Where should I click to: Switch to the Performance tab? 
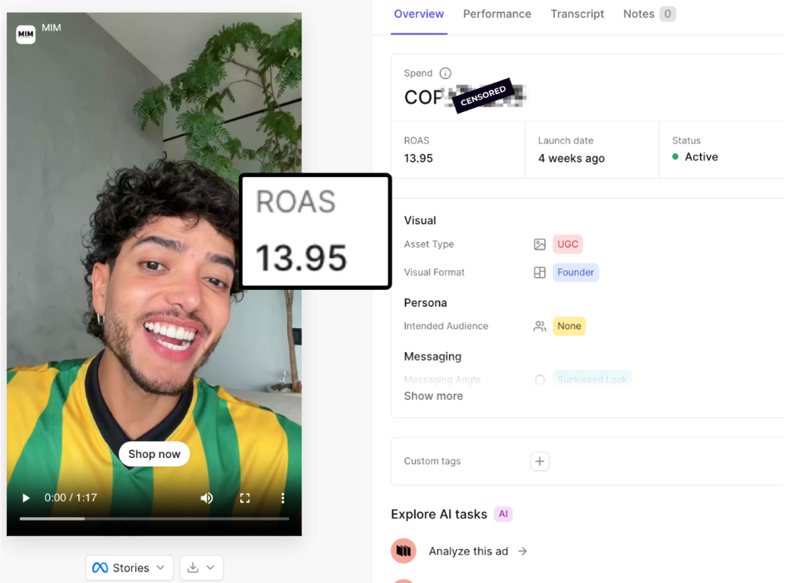[497, 14]
